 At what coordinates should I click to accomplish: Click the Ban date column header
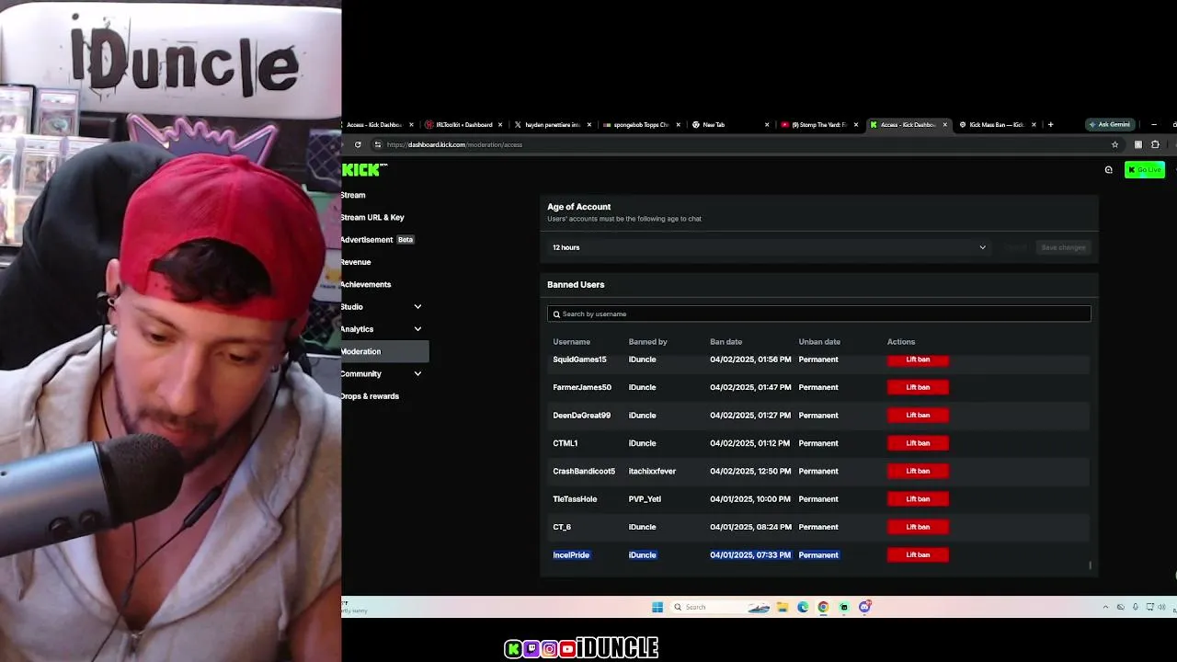[x=726, y=342]
